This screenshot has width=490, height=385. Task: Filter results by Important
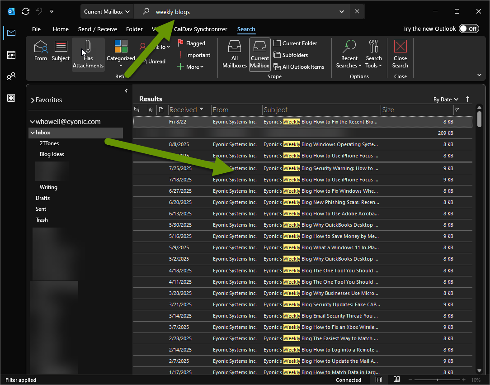coord(194,55)
